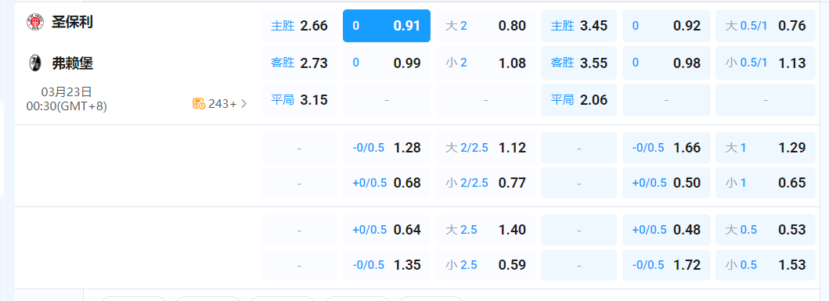Bet 大 0.5 at odds 0.53

(x=766, y=230)
